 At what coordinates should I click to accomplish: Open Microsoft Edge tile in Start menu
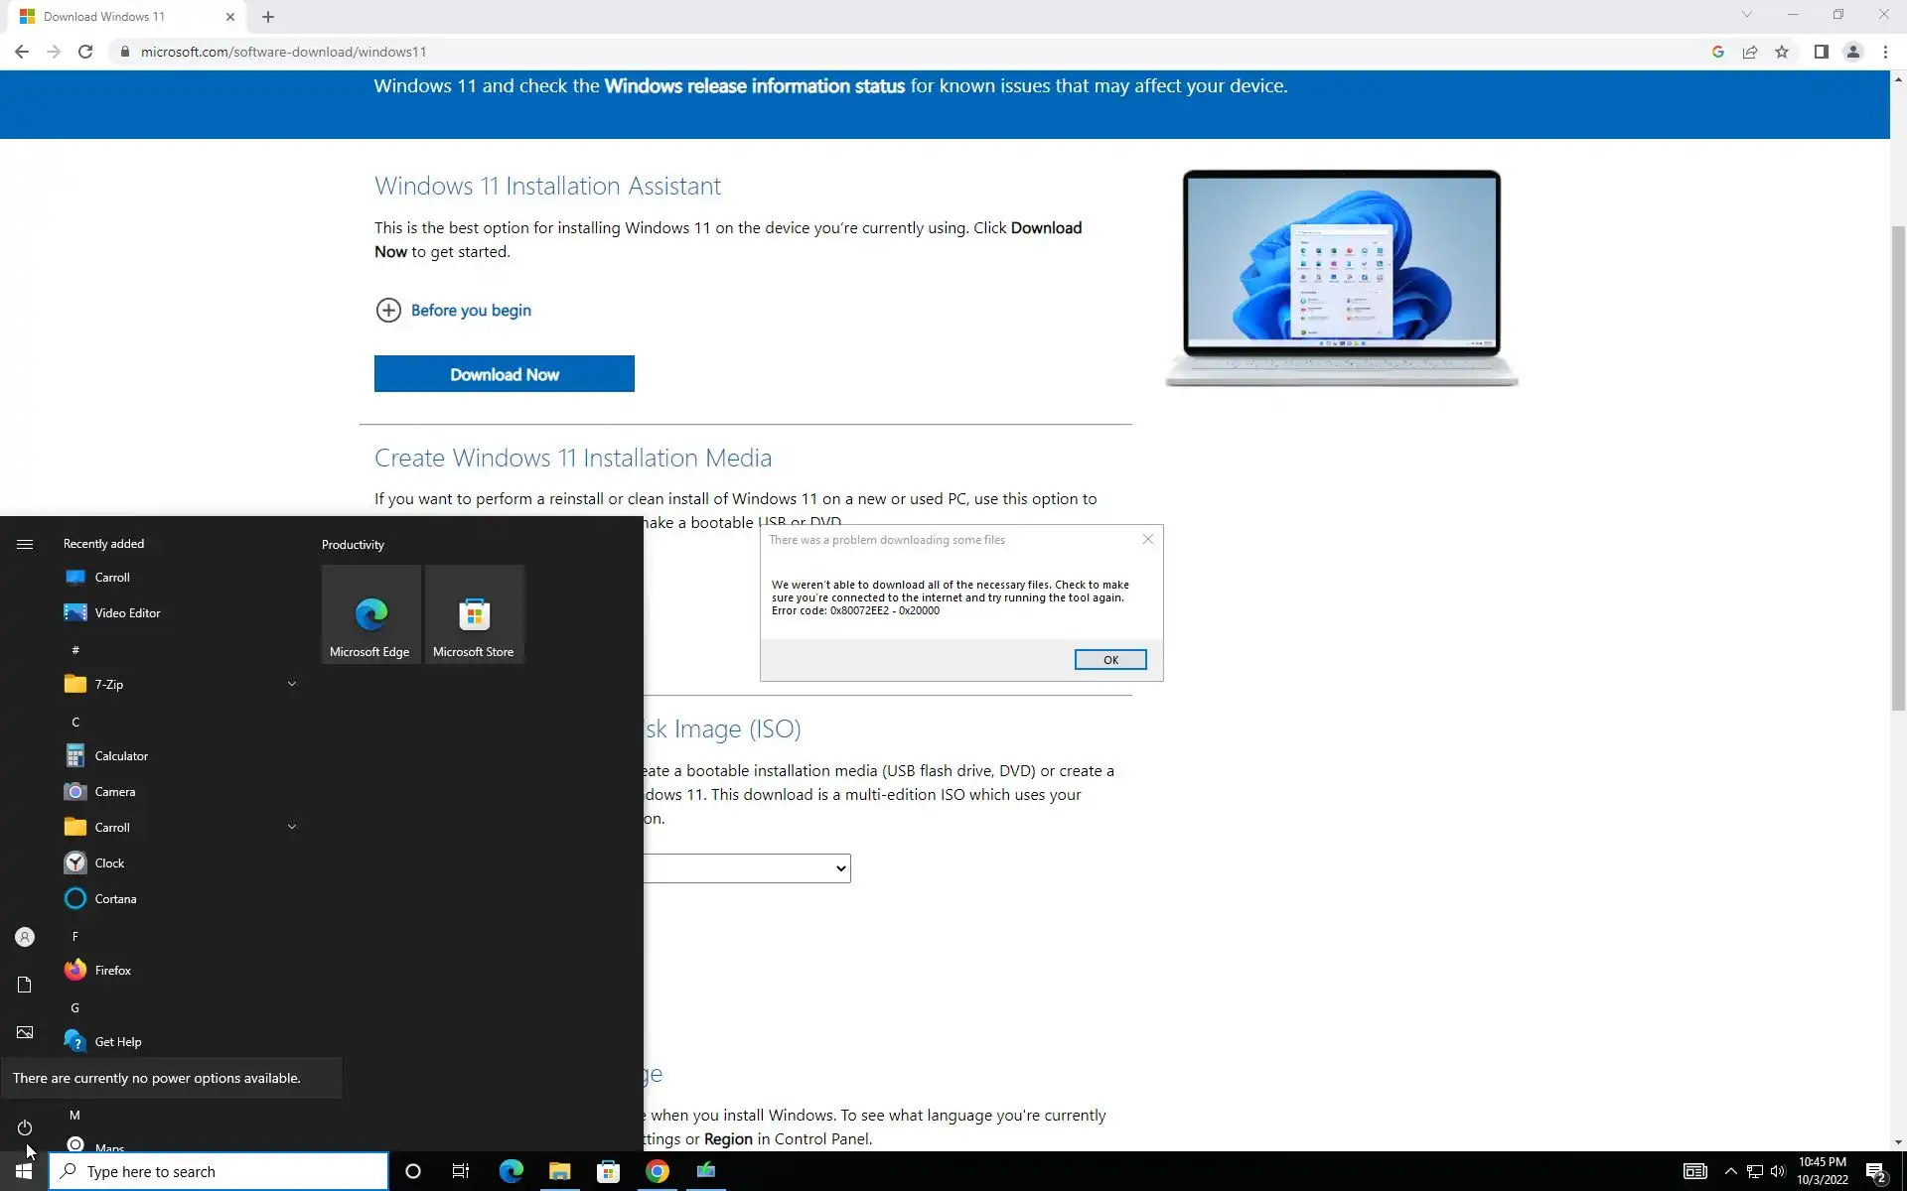point(370,614)
